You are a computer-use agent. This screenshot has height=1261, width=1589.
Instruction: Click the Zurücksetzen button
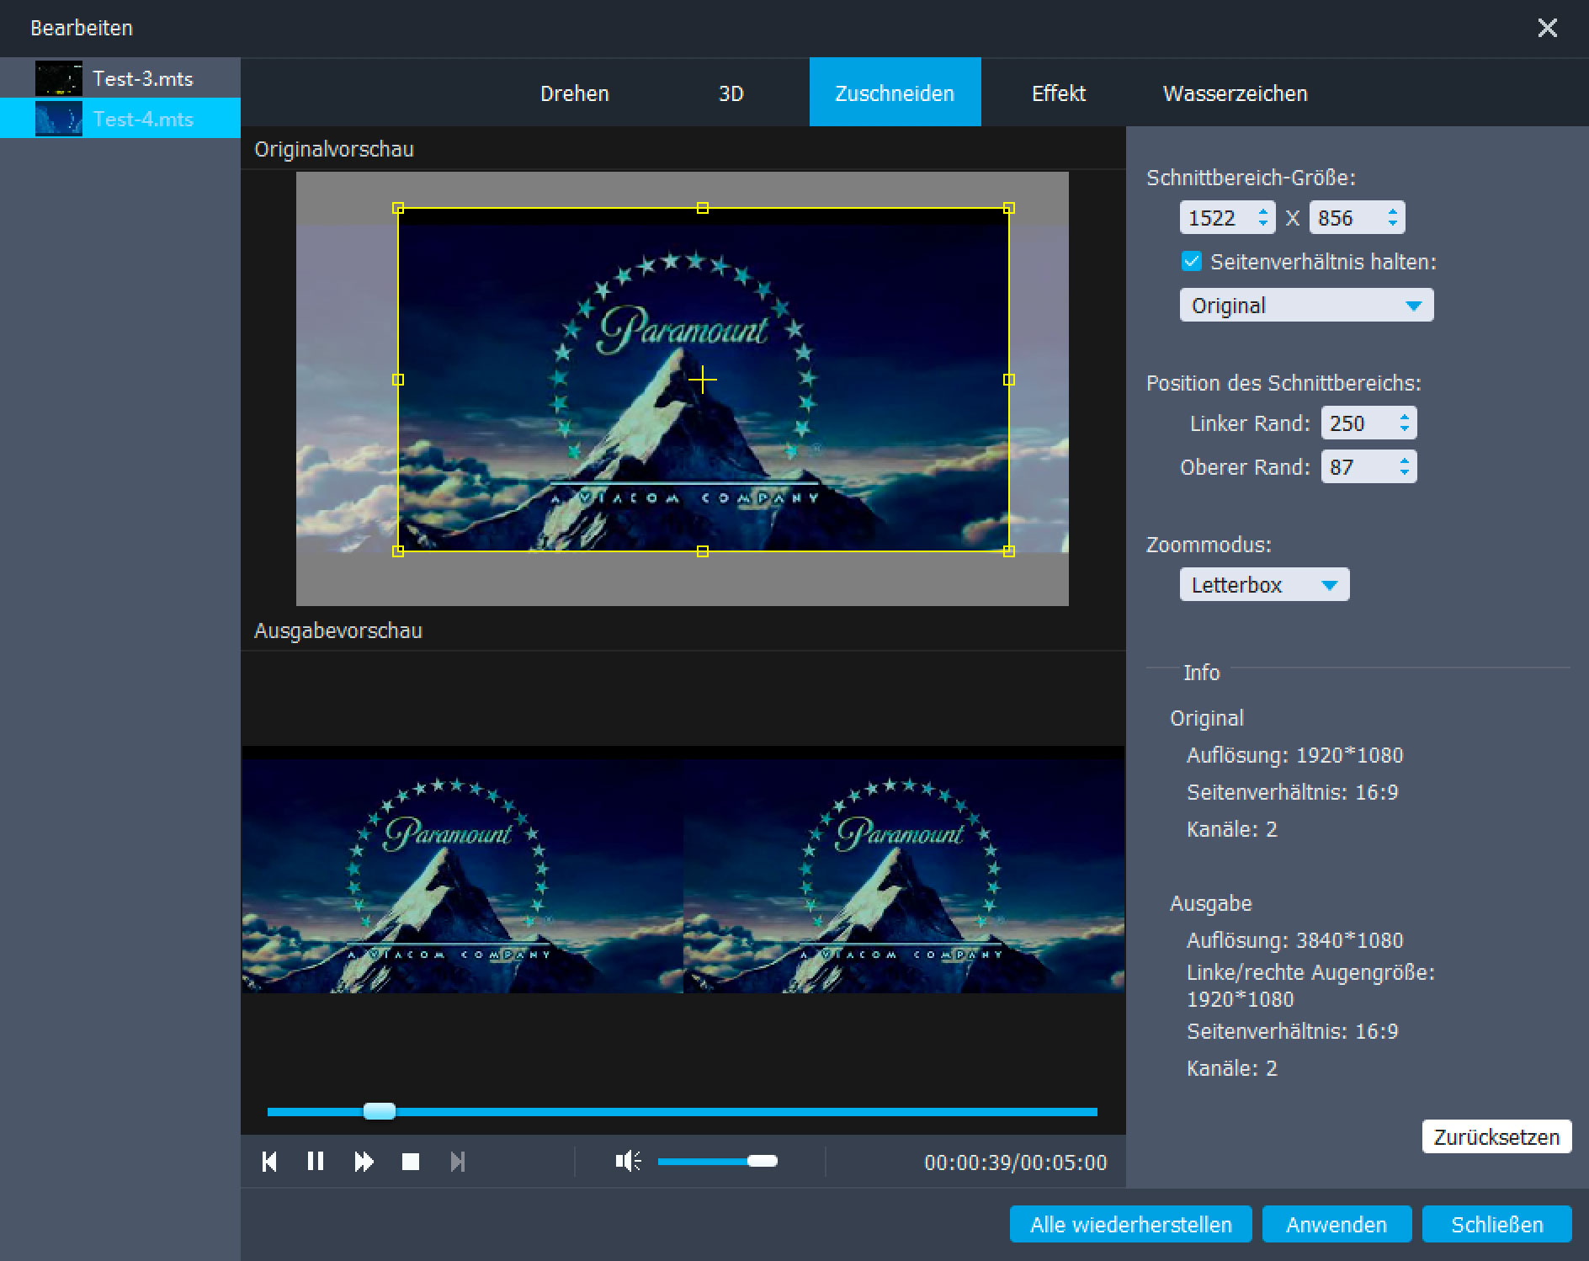coord(1496,1136)
